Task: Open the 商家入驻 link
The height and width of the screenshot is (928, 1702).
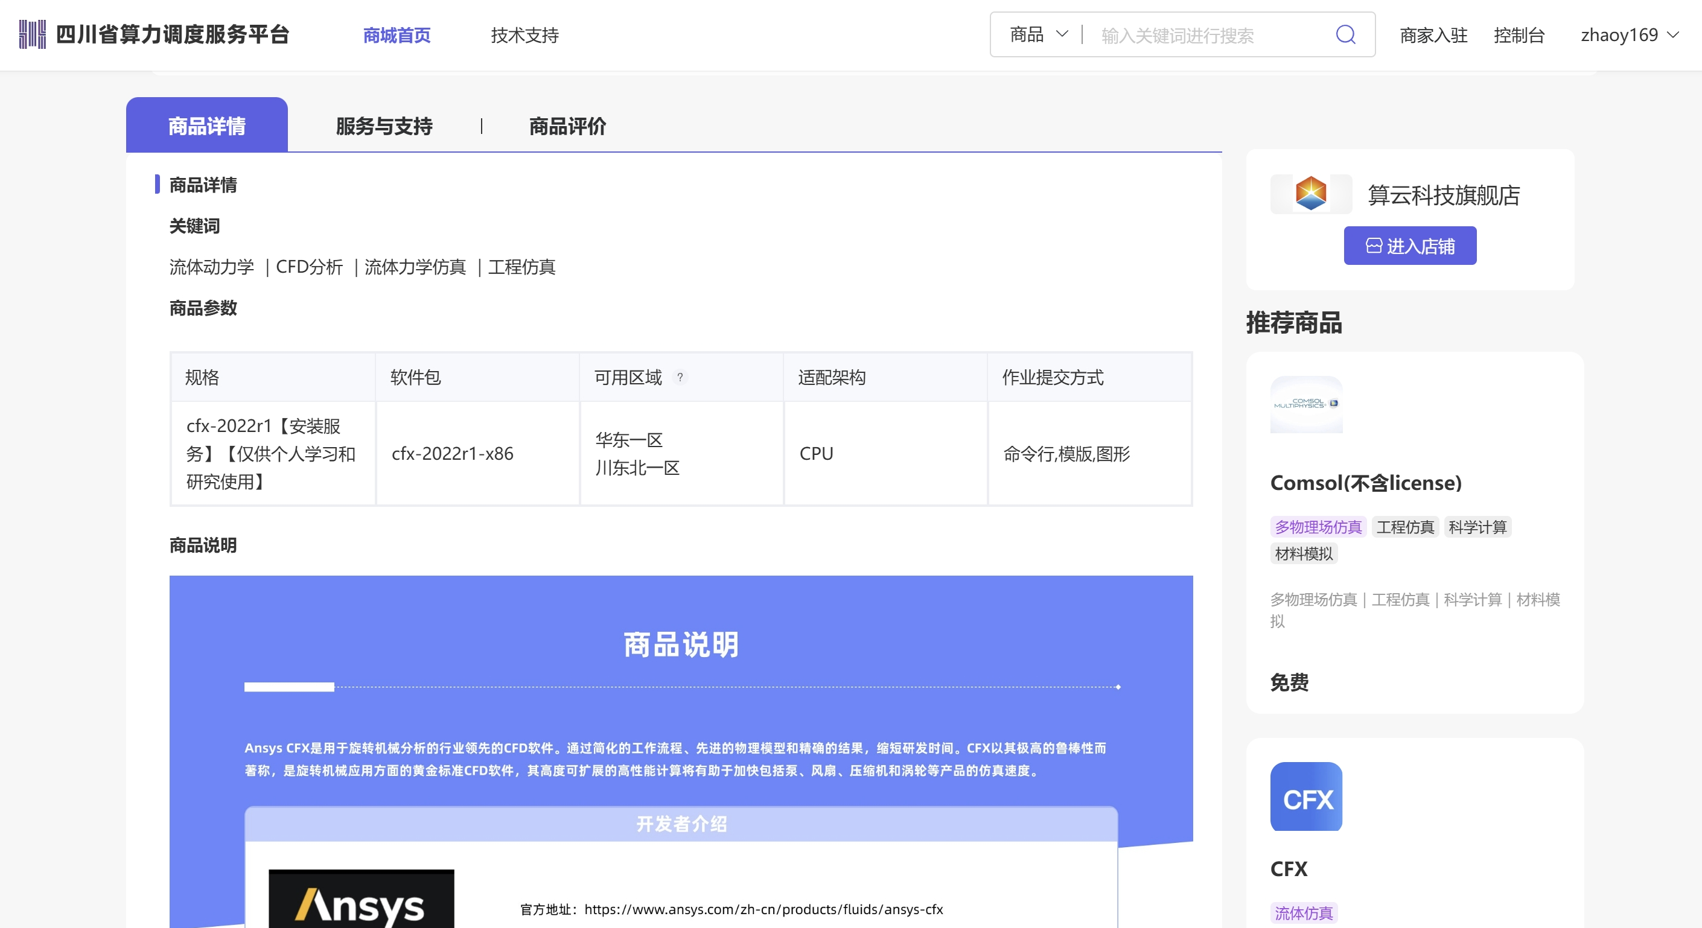Action: tap(1433, 35)
